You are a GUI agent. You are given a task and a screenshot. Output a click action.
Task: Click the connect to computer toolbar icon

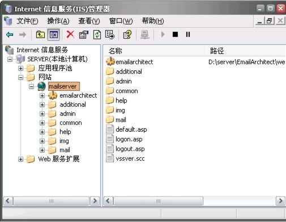(x=145, y=35)
